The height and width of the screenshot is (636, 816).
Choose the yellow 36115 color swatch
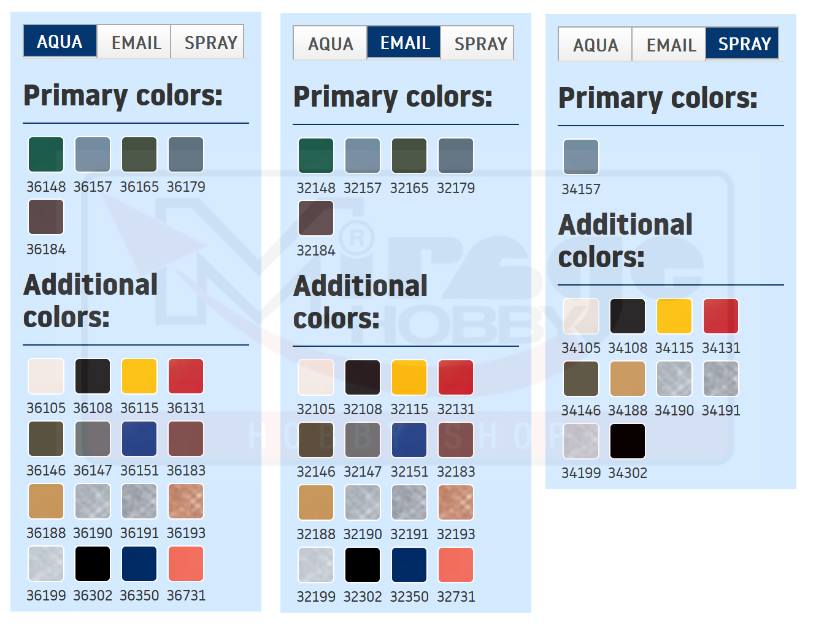click(139, 376)
